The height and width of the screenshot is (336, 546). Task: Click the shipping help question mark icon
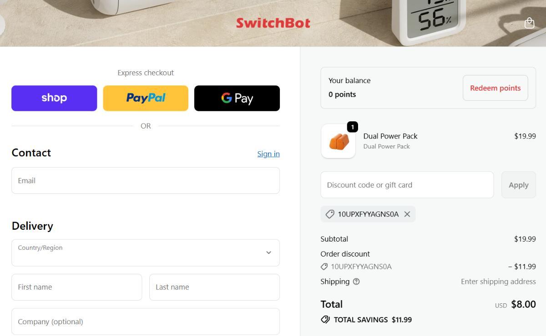click(x=356, y=282)
